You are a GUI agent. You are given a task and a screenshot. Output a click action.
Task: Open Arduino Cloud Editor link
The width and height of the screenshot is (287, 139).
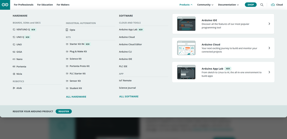(x=130, y=45)
